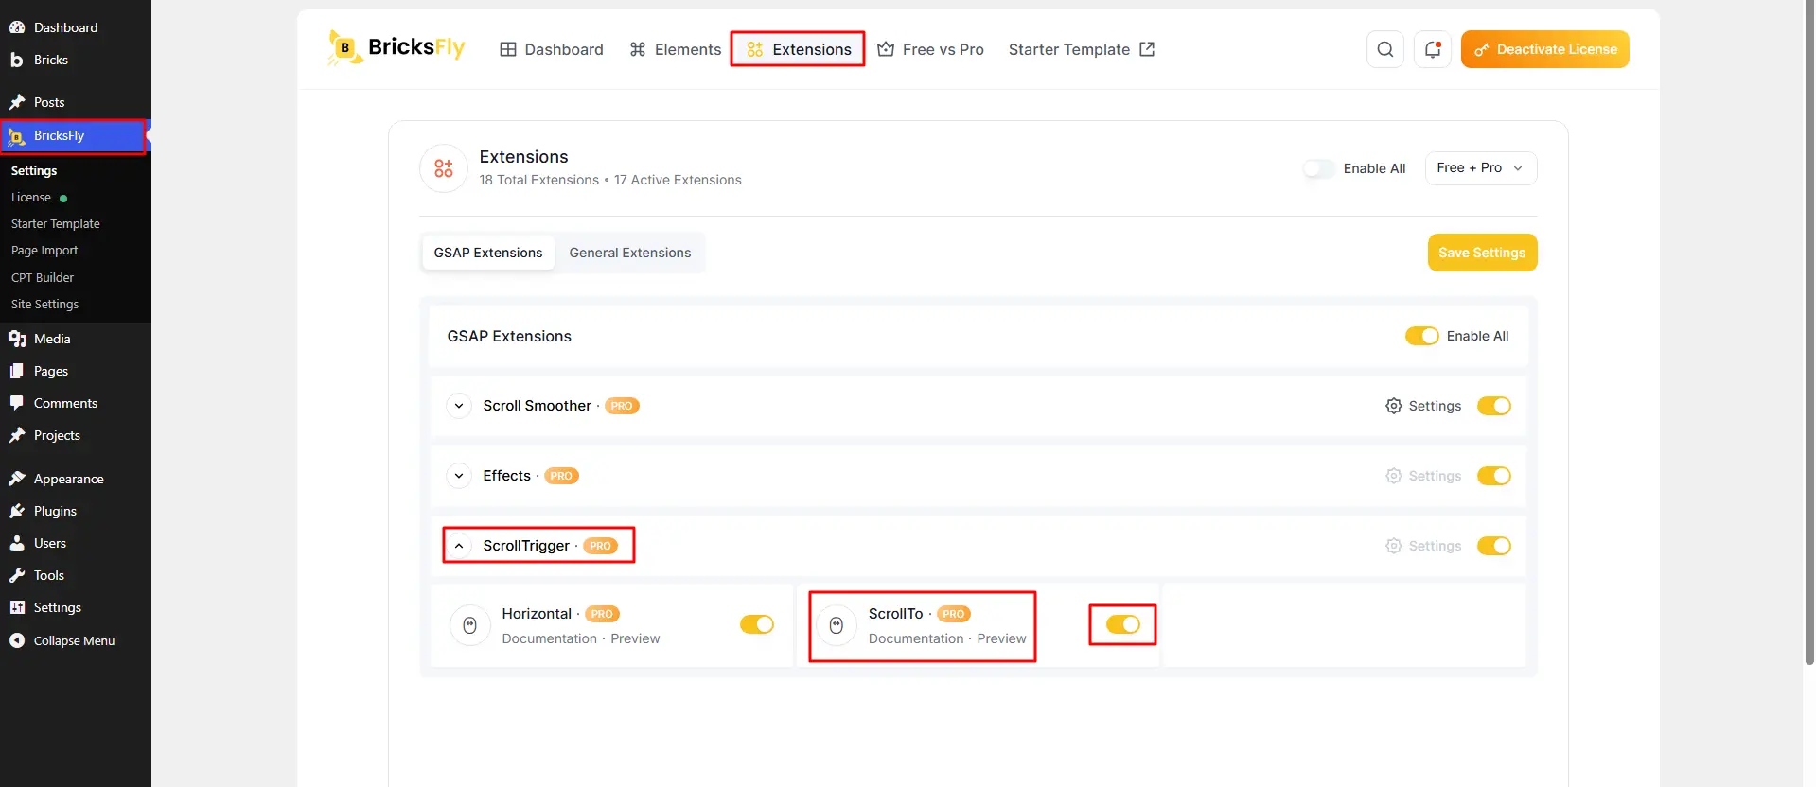
Task: Expand the Scroll Smoother row chevron
Action: click(459, 406)
